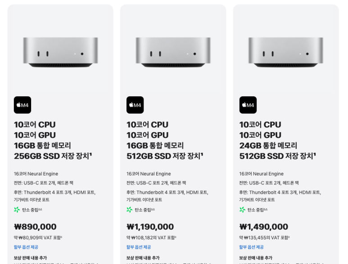The width and height of the screenshot is (348, 264).
Task: Click the M4 chip icon on the 24GB model
Action: (248, 105)
